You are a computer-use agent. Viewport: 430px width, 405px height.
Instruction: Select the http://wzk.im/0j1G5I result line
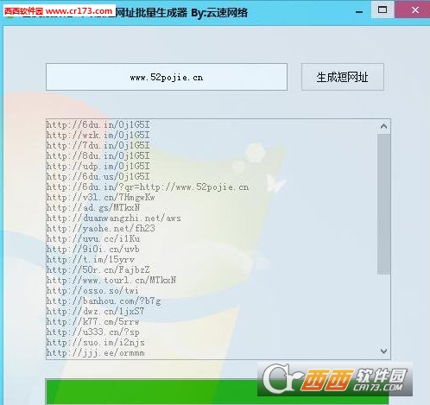pyautogui.click(x=98, y=135)
